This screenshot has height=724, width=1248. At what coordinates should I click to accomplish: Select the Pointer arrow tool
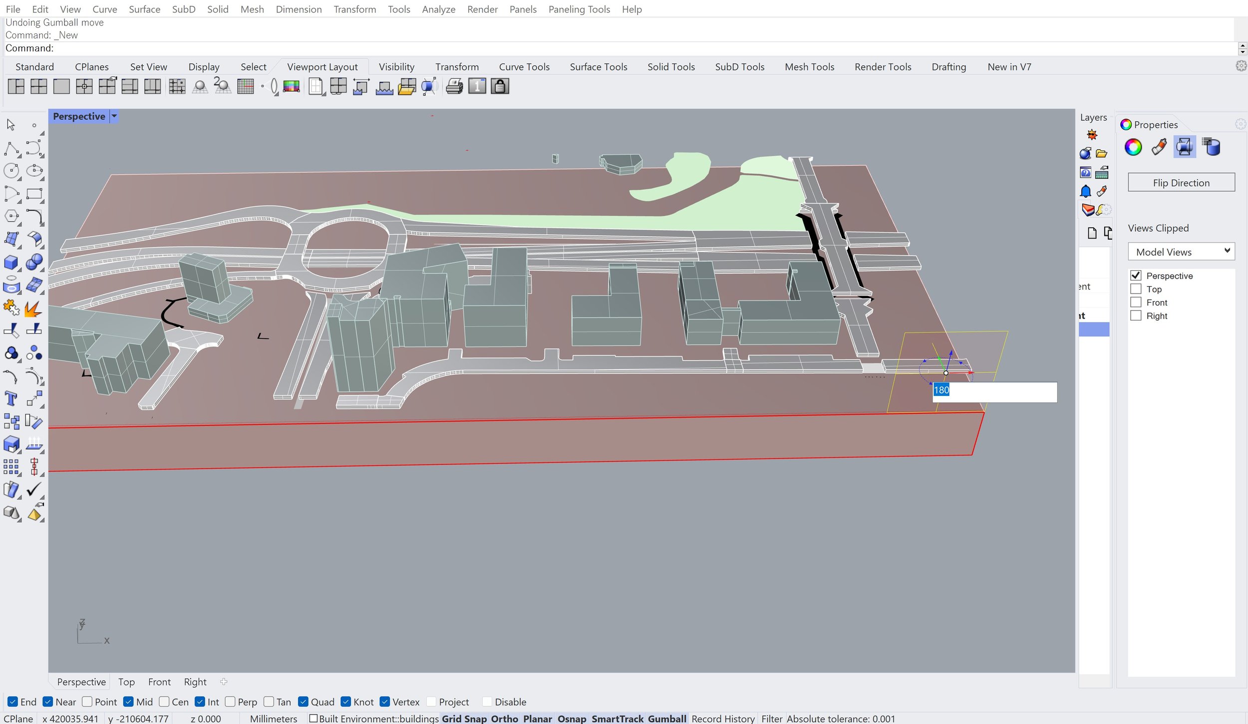click(x=11, y=125)
